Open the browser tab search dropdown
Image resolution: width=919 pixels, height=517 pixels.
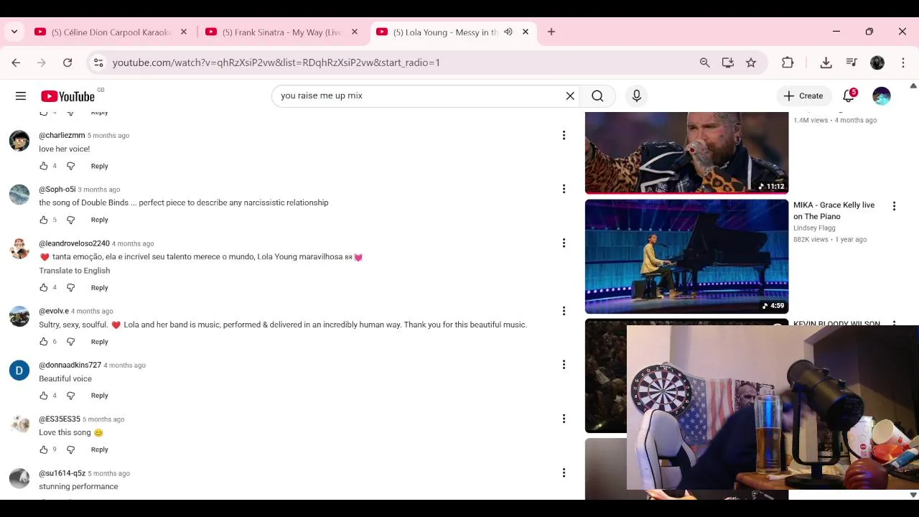(15, 32)
